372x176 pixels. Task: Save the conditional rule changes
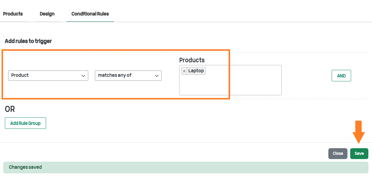(x=359, y=154)
